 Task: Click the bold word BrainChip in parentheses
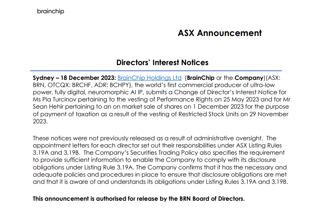[200, 78]
